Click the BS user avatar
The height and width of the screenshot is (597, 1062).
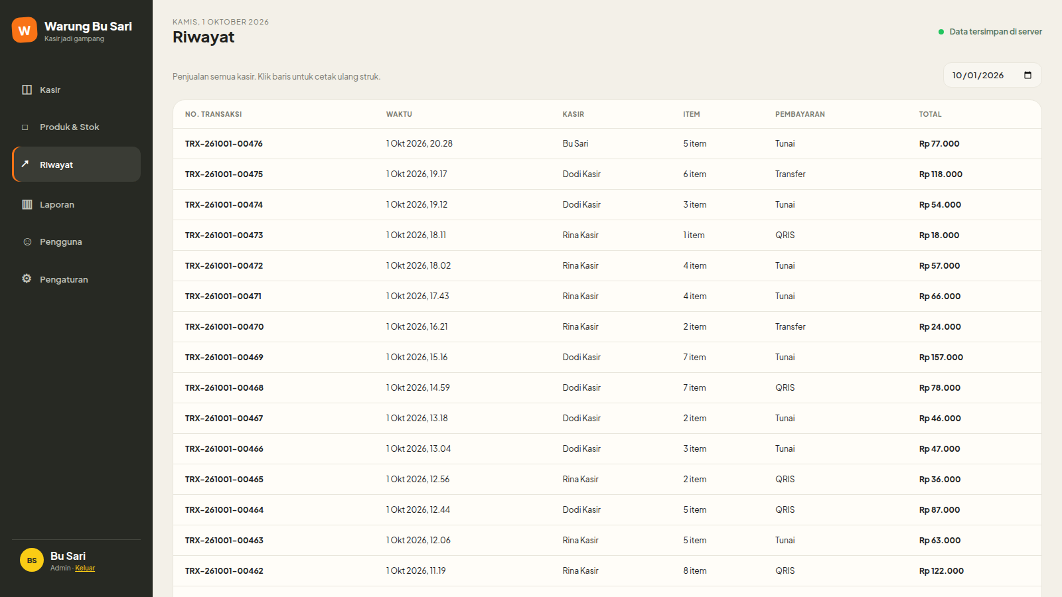(x=32, y=561)
